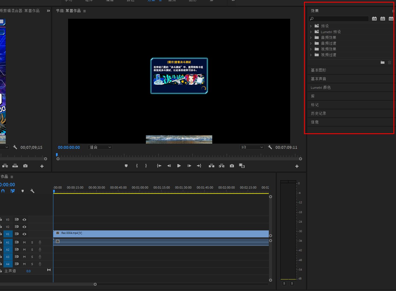
Task: Click the timeline horizontal zoom scrollbar handle
Action: pos(95,284)
